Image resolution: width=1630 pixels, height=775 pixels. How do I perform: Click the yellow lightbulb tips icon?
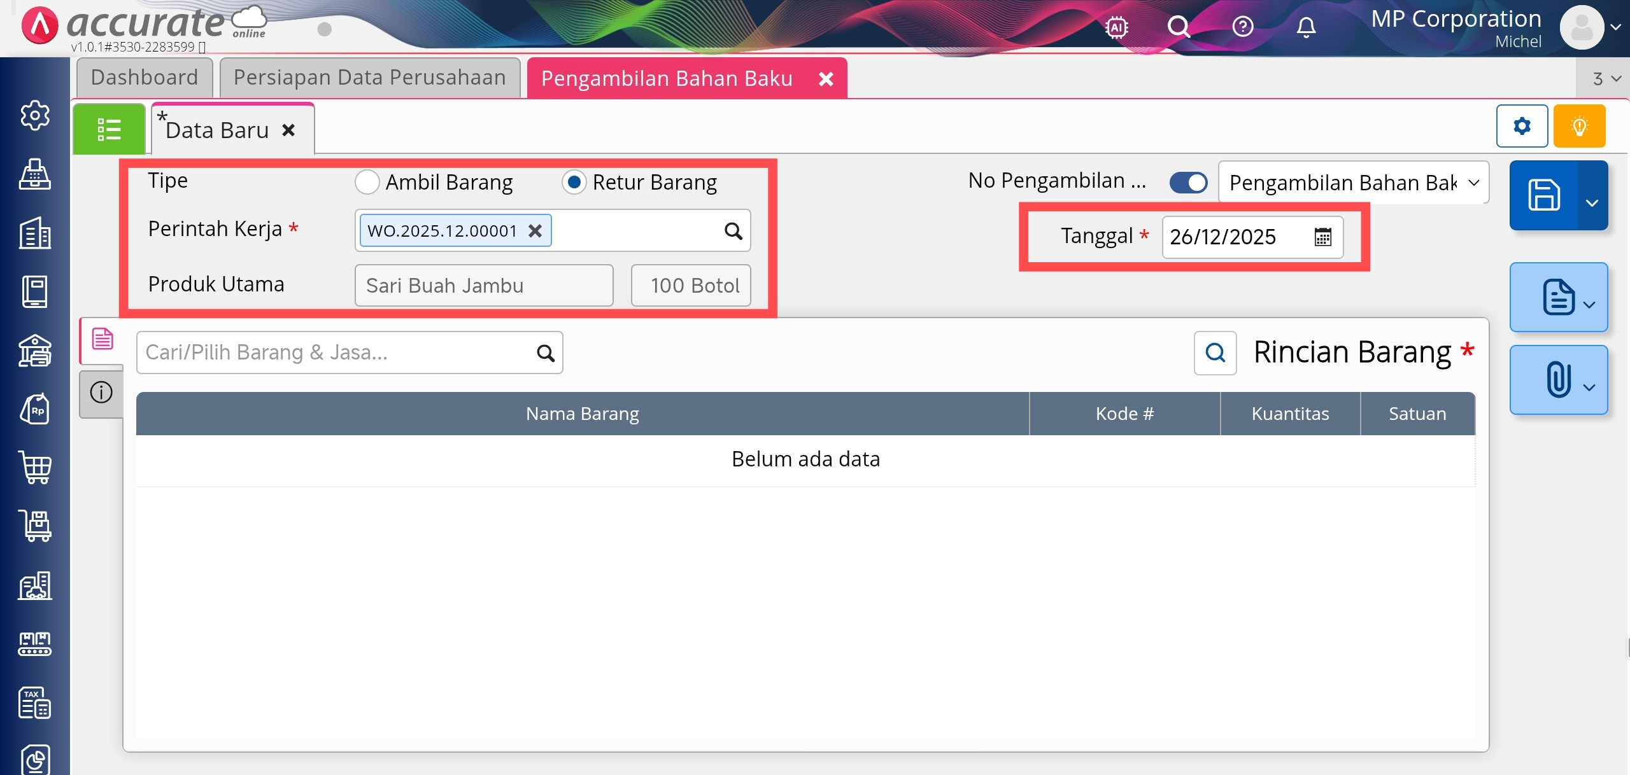pos(1579,126)
